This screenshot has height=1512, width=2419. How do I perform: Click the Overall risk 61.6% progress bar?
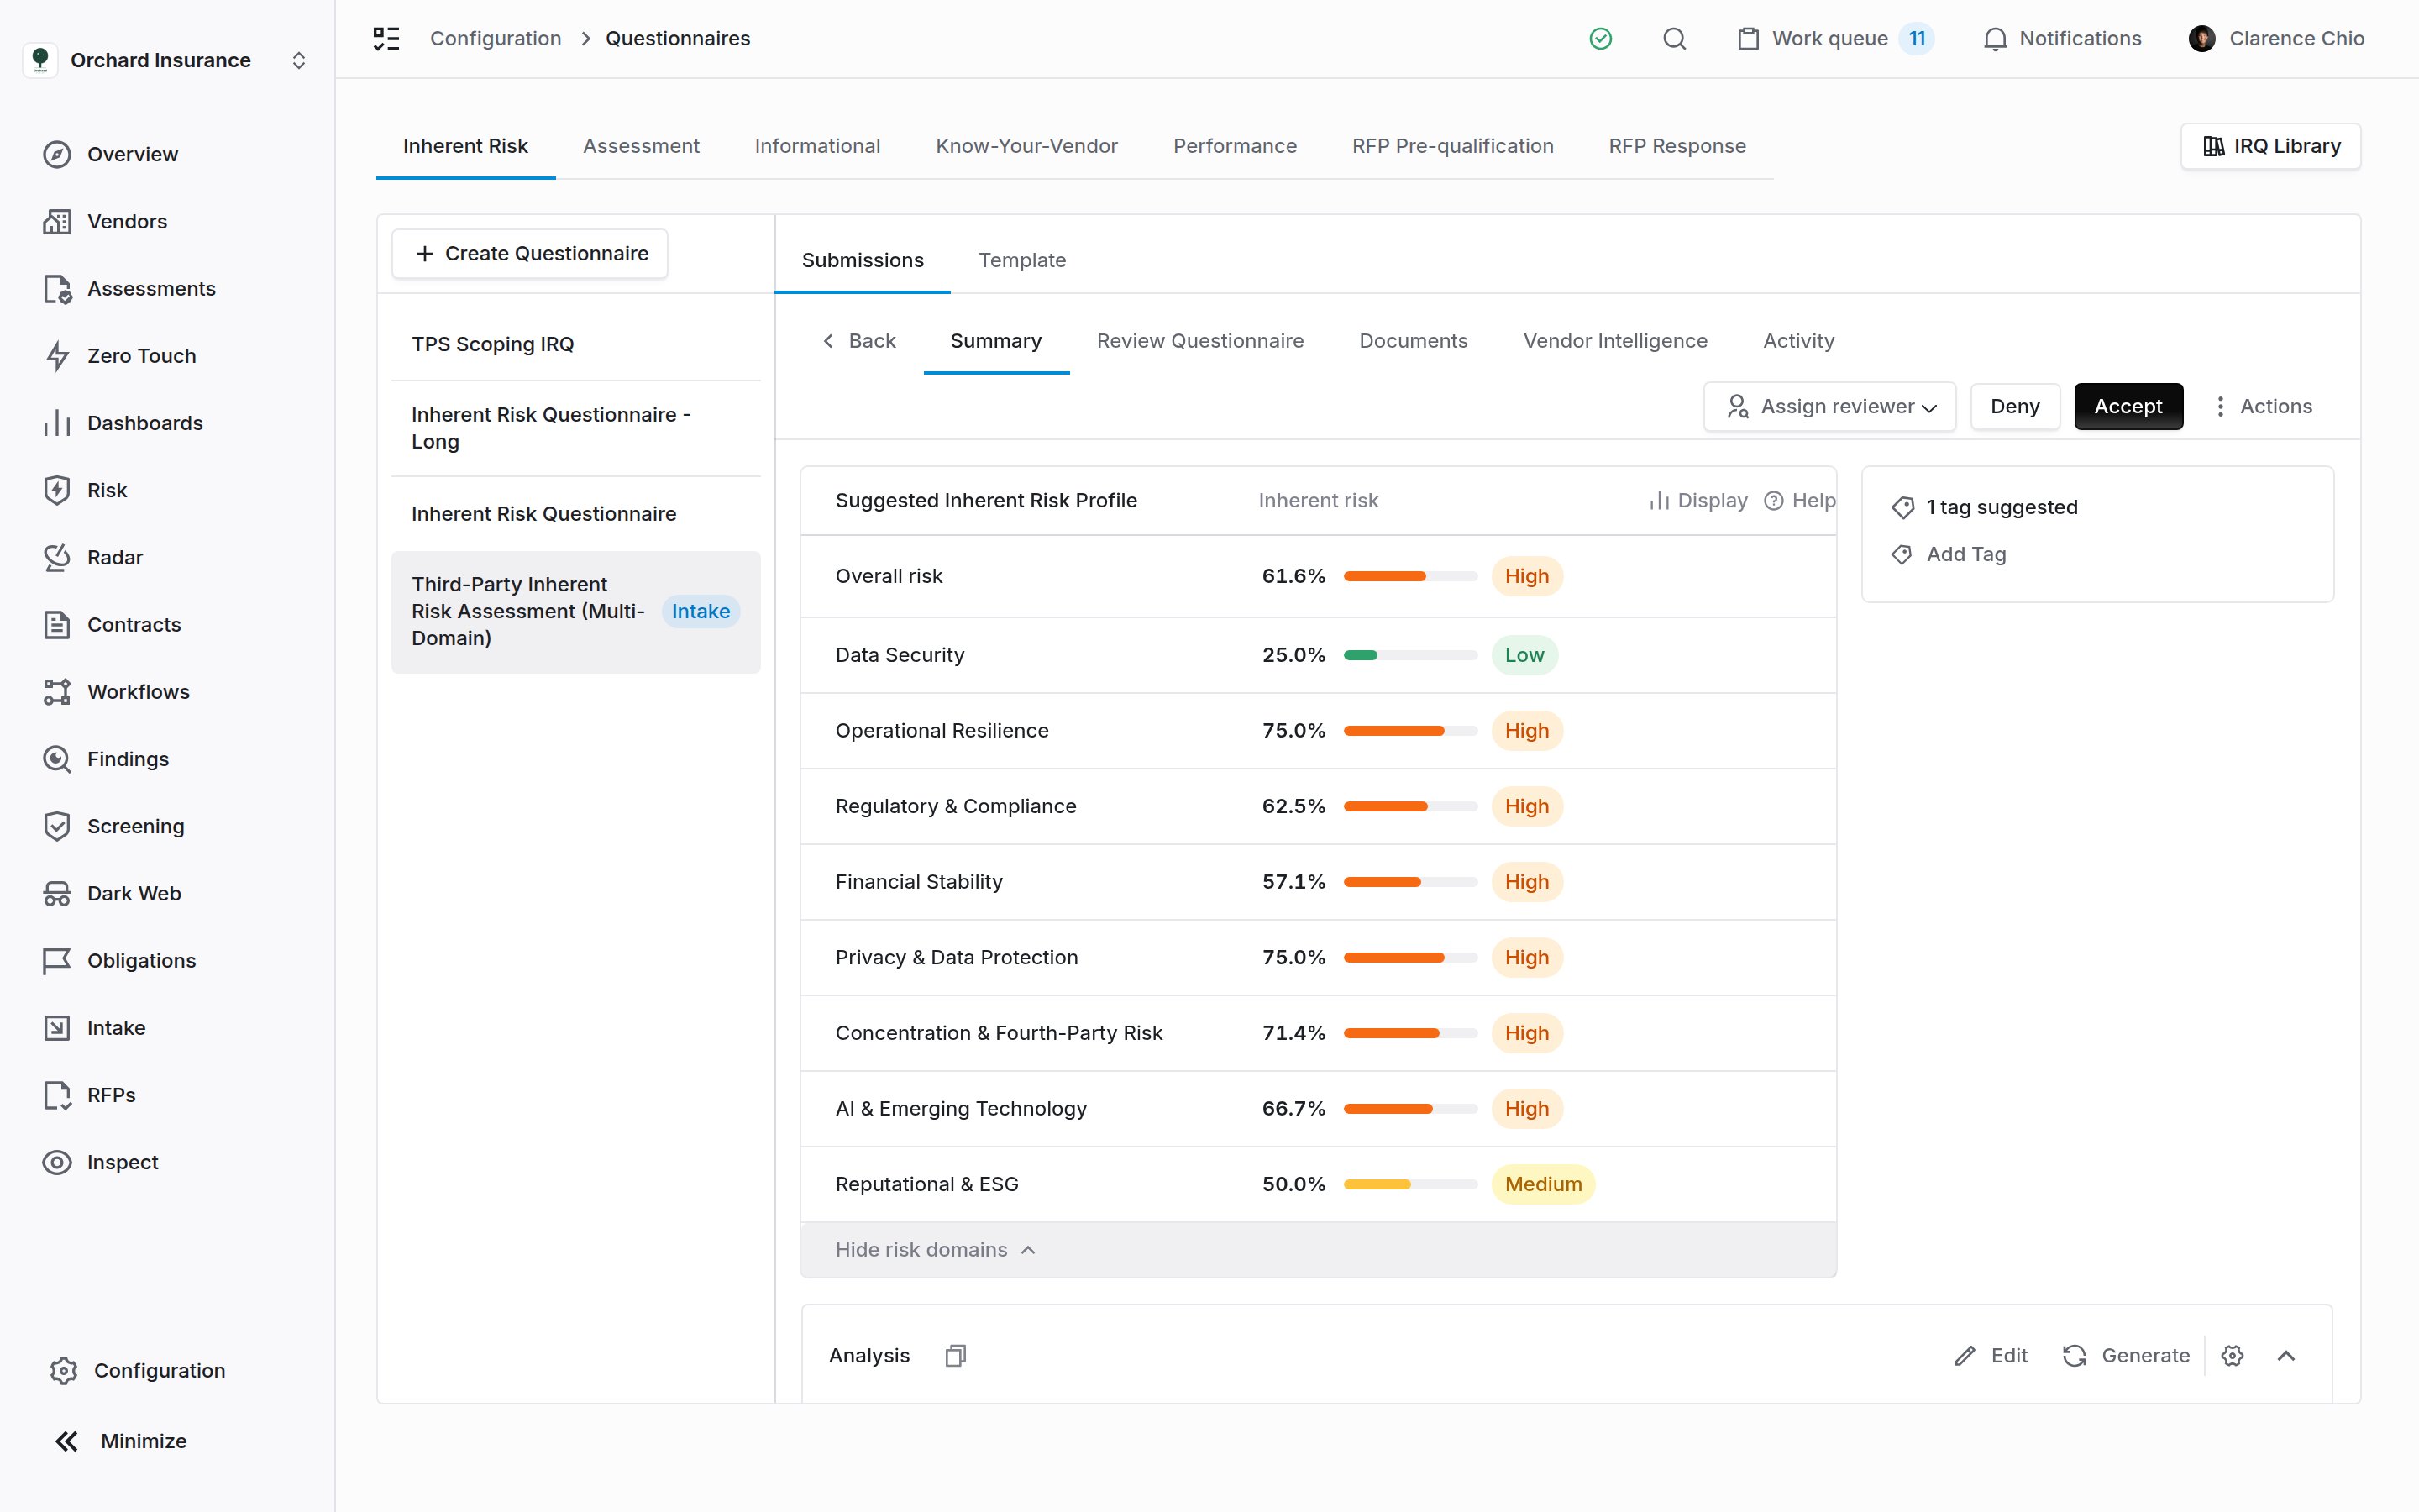pyautogui.click(x=1409, y=576)
